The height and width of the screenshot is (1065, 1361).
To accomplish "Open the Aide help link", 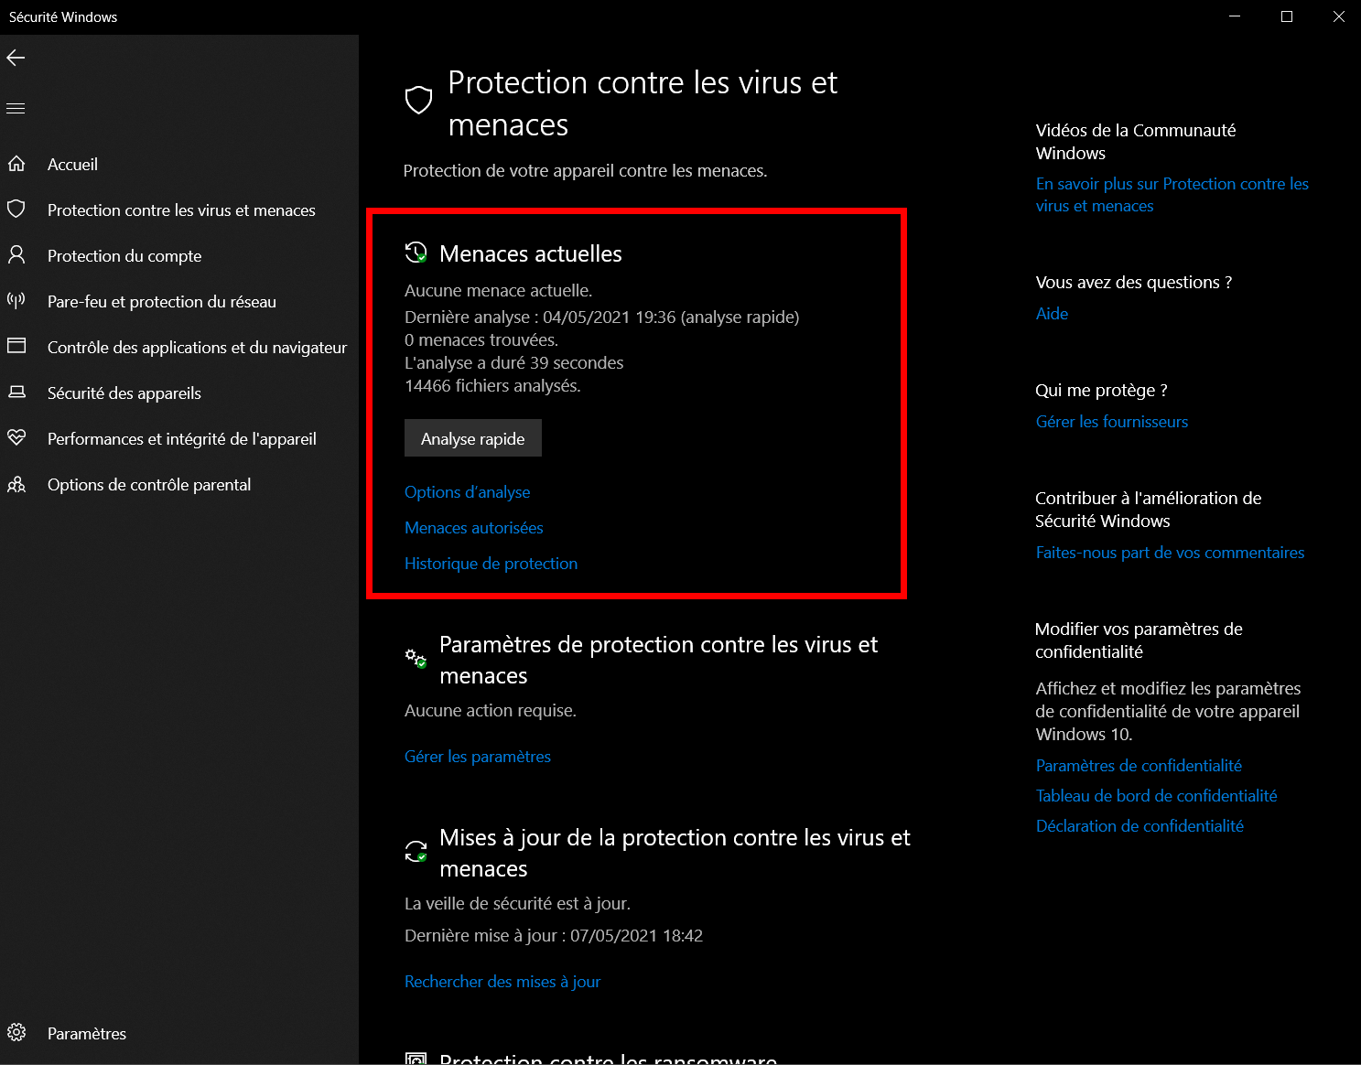I will (1052, 314).
